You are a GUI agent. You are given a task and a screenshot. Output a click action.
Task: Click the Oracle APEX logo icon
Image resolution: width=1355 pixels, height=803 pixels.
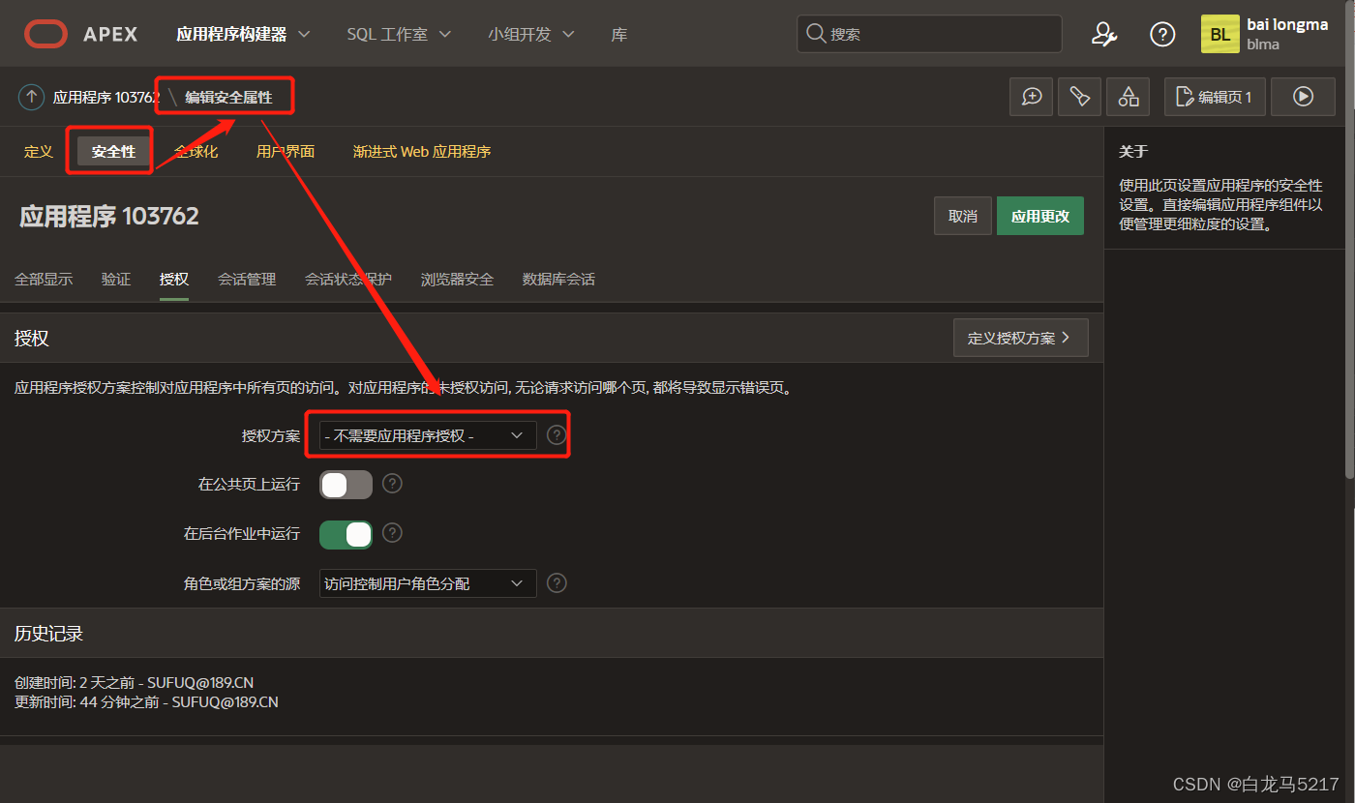pos(45,34)
